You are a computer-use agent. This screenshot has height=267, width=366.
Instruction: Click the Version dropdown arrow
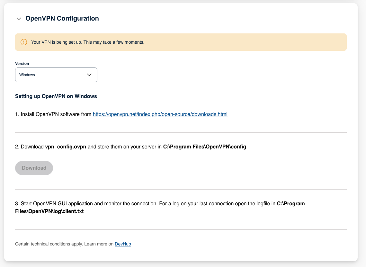click(90, 75)
